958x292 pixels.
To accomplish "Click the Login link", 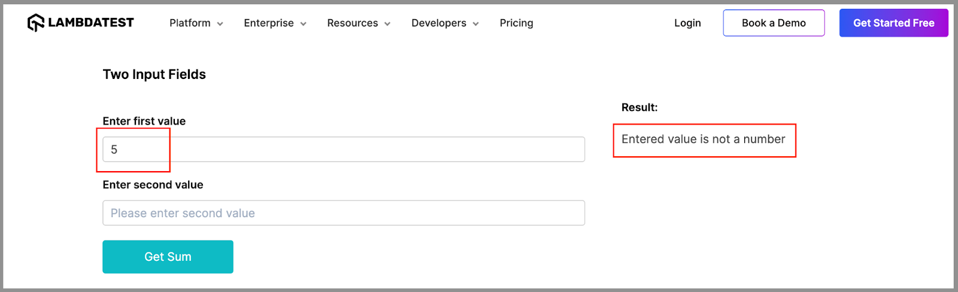I will coord(687,23).
